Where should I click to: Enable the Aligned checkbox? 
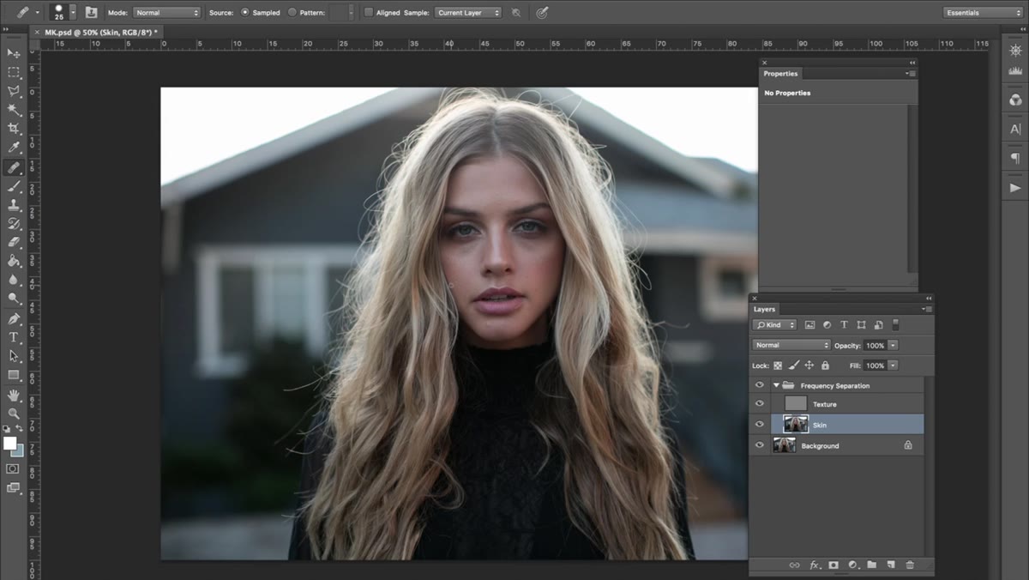[369, 13]
